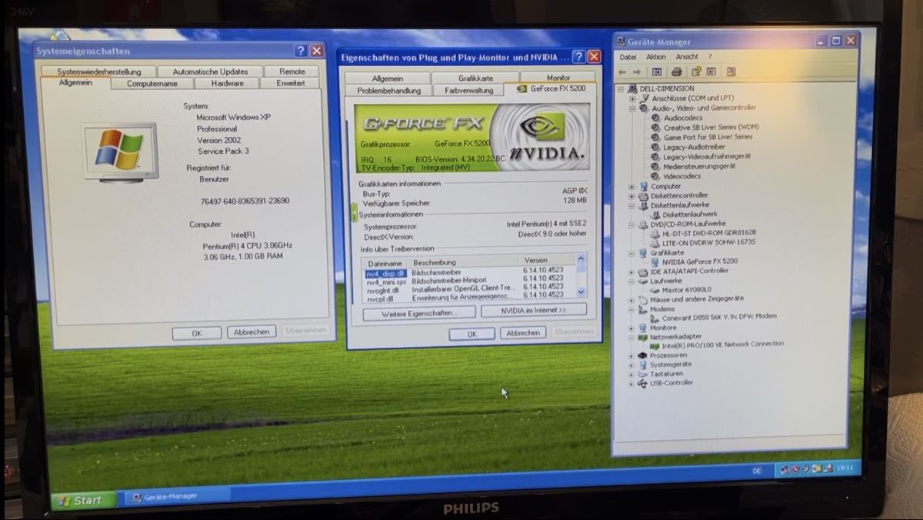Screen dimensions: 923x520
Task: Click DE language indicator on taskbar
Action: [756, 470]
